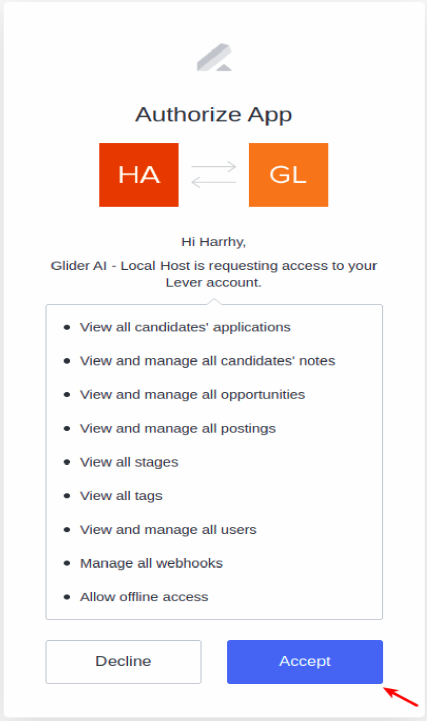427x721 pixels.
Task: Click the bullet beside 'Allow offline access'
Action: coord(66,597)
